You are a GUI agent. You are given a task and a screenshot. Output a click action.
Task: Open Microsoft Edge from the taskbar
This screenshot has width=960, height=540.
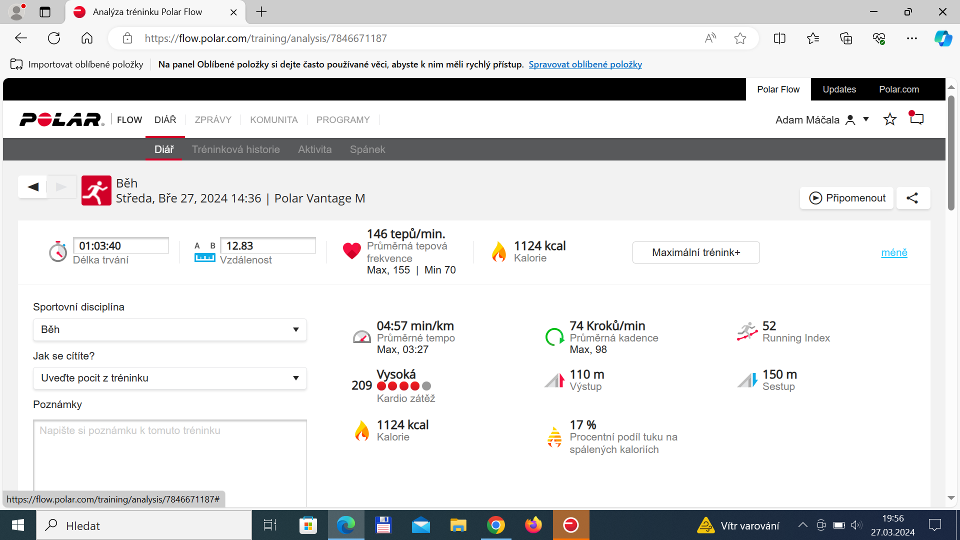(x=345, y=525)
